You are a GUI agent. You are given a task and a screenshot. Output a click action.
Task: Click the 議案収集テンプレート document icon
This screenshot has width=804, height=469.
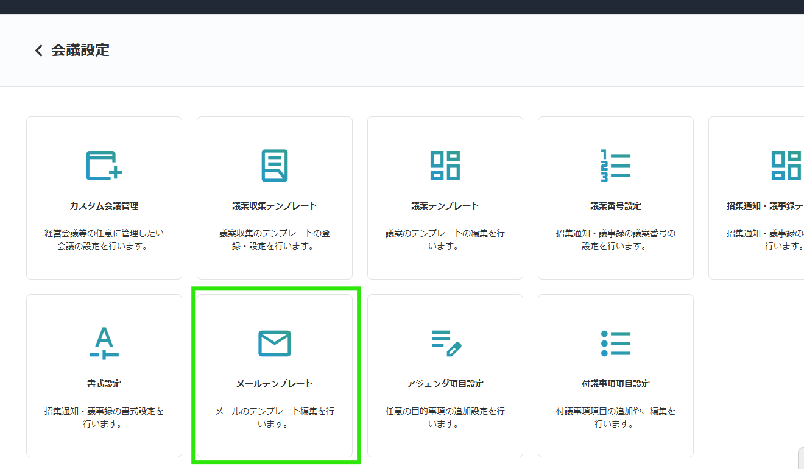click(x=274, y=164)
